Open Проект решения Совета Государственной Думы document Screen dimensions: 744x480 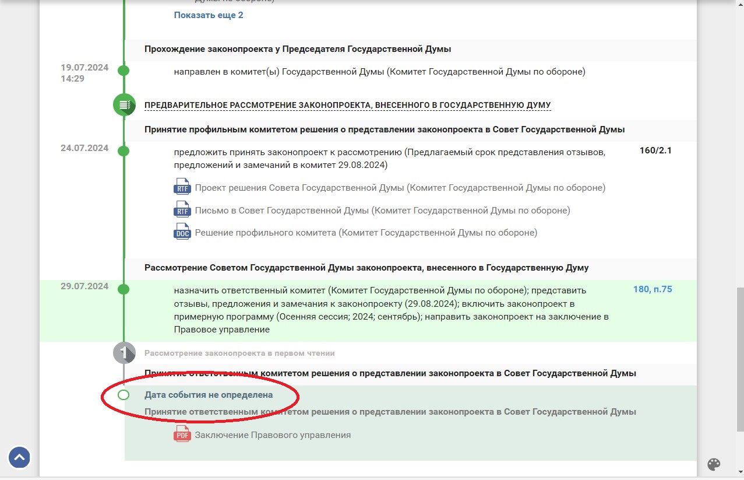click(400, 188)
